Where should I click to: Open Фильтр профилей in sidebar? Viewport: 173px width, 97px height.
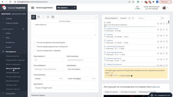(13, 68)
